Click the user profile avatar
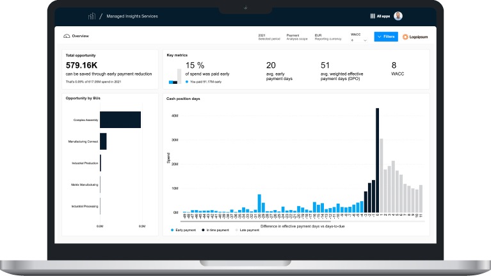 tap(398, 16)
